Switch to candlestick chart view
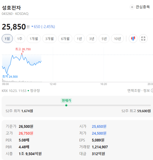Image resolution: width=153 pixels, height=160 pixels. point(133,39)
